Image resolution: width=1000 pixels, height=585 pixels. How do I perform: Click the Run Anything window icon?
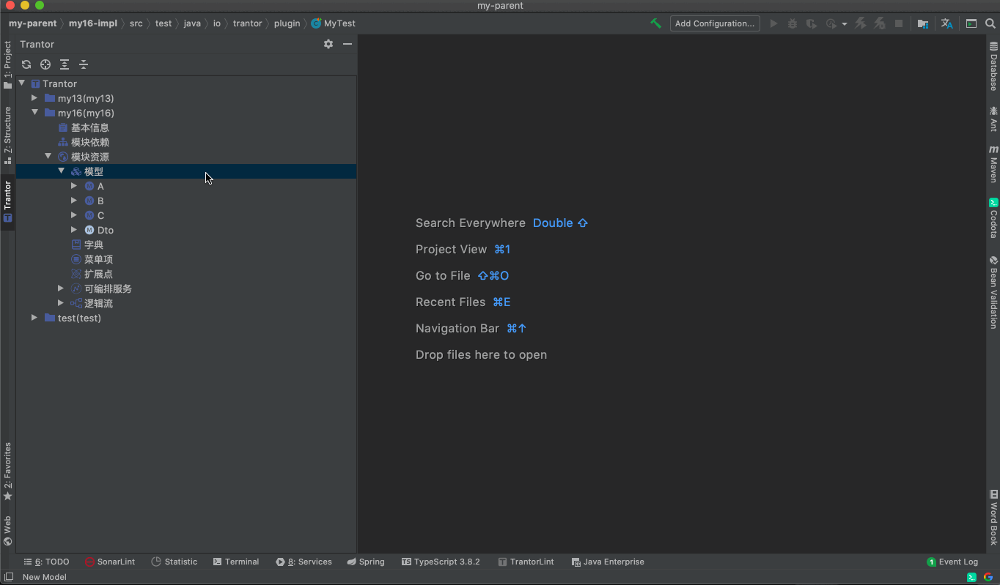click(x=971, y=23)
